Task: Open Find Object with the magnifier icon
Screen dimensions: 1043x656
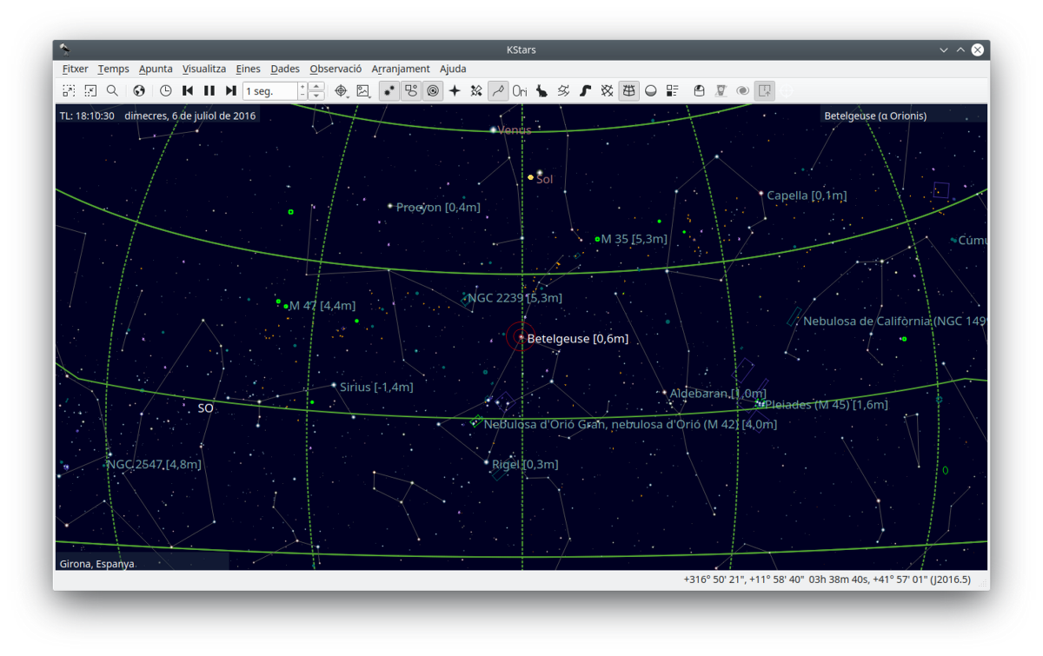Action: (x=112, y=90)
